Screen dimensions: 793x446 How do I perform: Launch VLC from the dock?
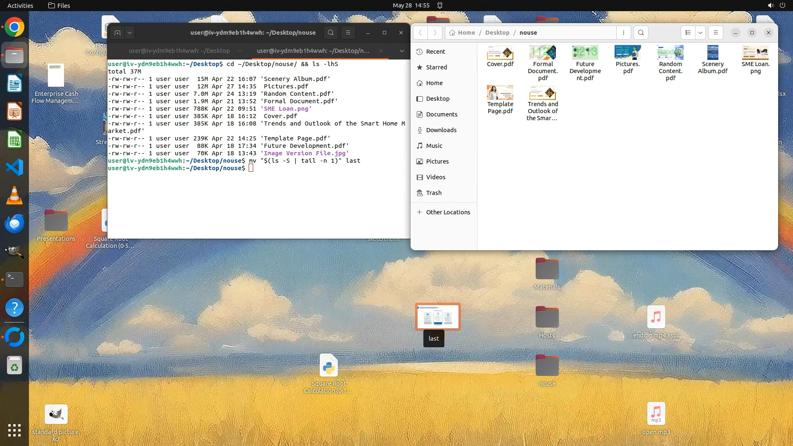[14, 196]
